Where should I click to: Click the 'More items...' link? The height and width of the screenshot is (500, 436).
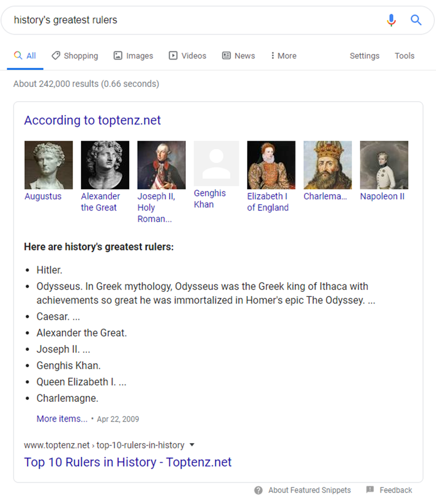click(x=62, y=419)
